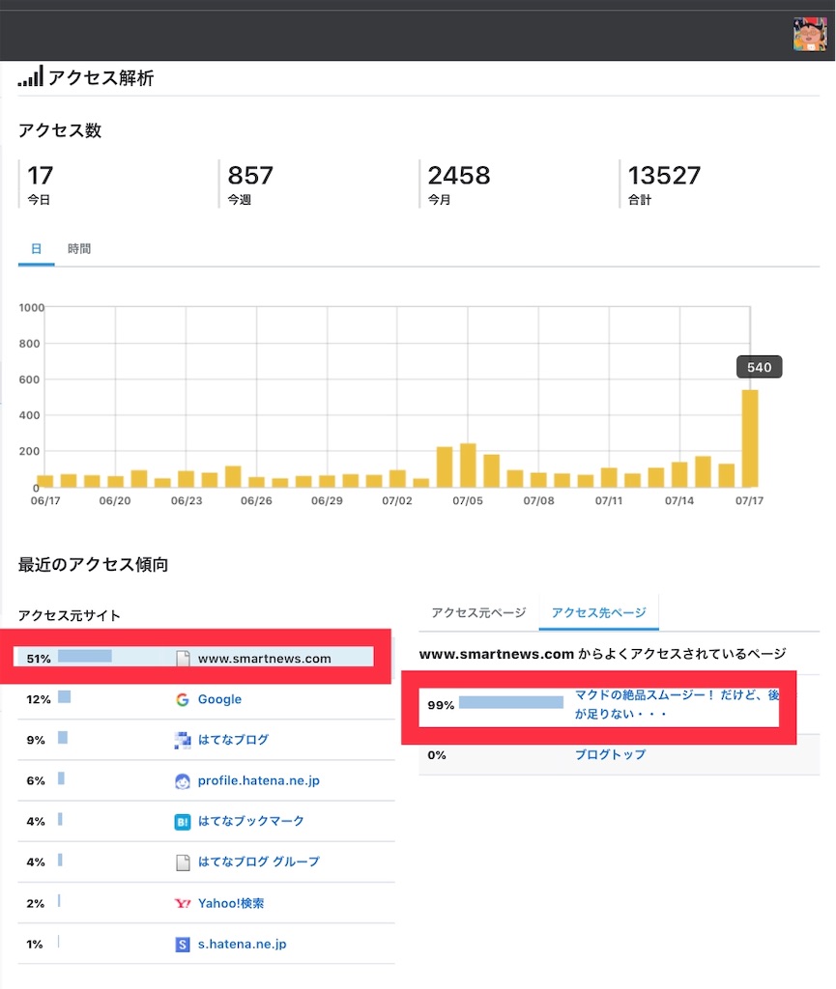836x989 pixels.
Task: Click the access analytics bar-chart icon
Action: tap(30, 76)
